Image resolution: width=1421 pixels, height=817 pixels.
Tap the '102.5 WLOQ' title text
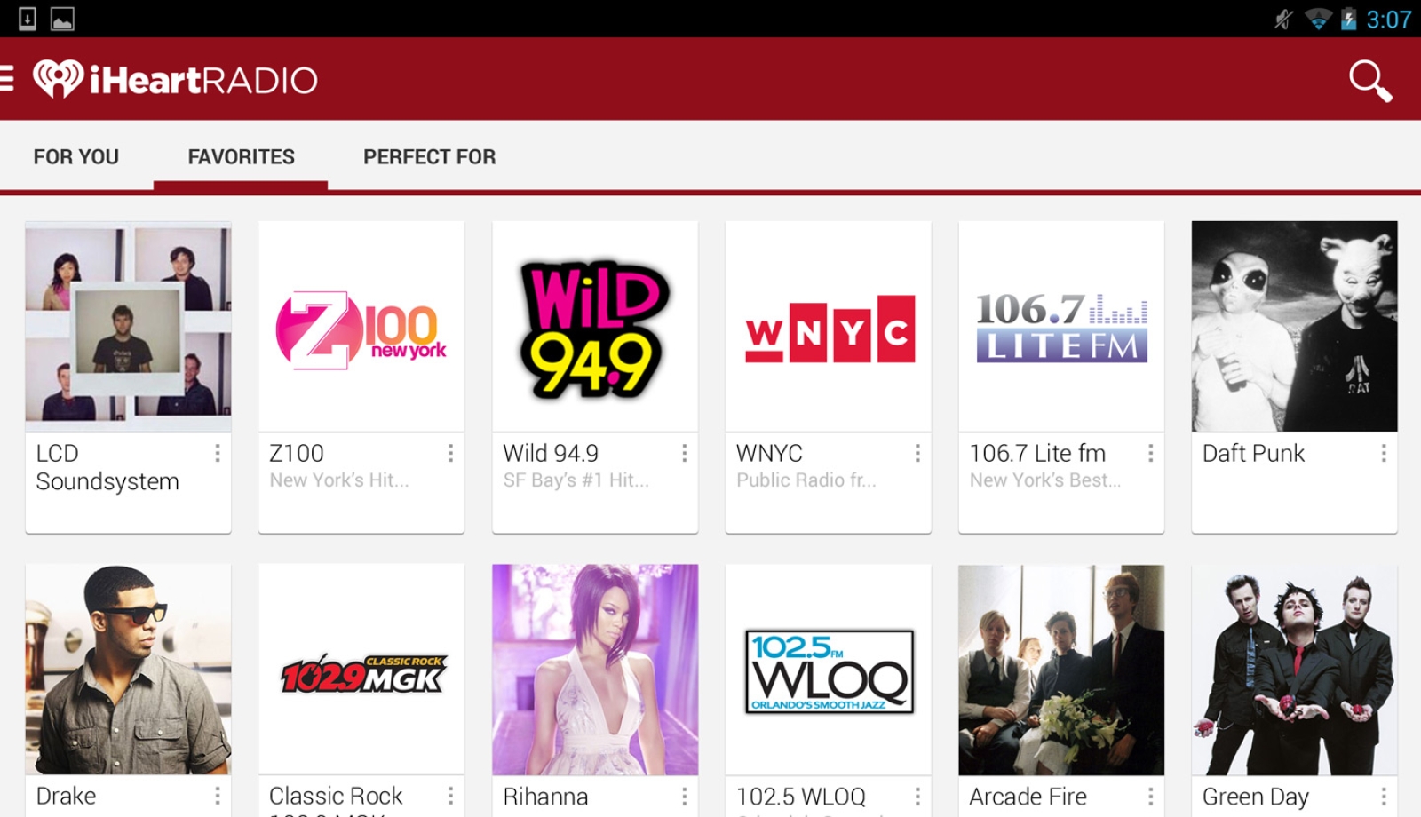coord(801,797)
